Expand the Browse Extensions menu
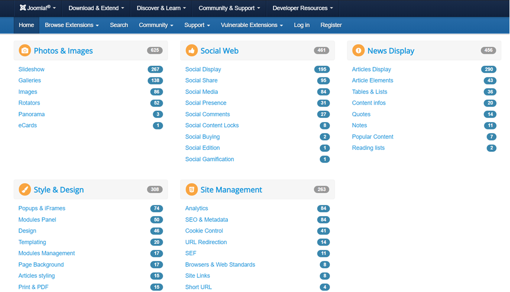Viewport: 510px width, 292px height. click(72, 25)
